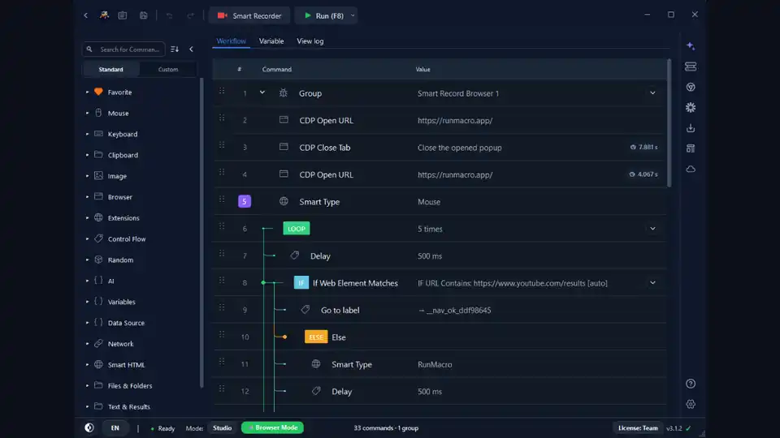Toggle the theme icon in status bar
Screen dimensions: 780x438
89,427
